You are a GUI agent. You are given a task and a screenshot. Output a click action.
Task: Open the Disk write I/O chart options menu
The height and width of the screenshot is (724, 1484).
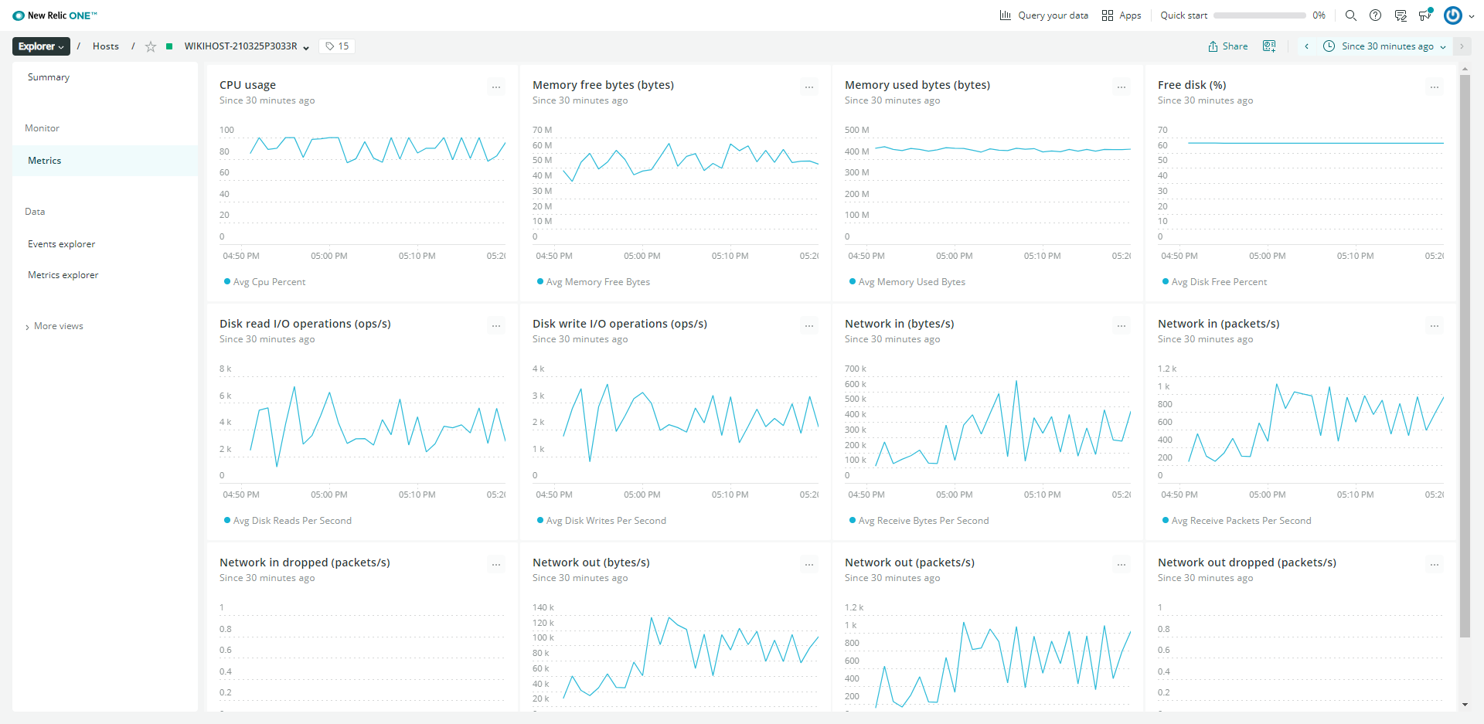[809, 326]
